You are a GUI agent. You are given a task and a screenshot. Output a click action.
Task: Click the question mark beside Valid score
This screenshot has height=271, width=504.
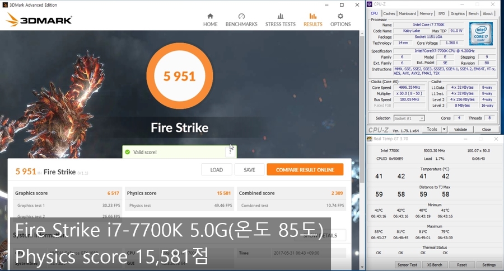click(x=230, y=151)
